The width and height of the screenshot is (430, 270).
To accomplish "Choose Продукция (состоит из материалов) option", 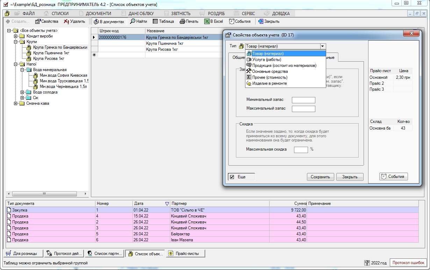I will (x=286, y=65).
